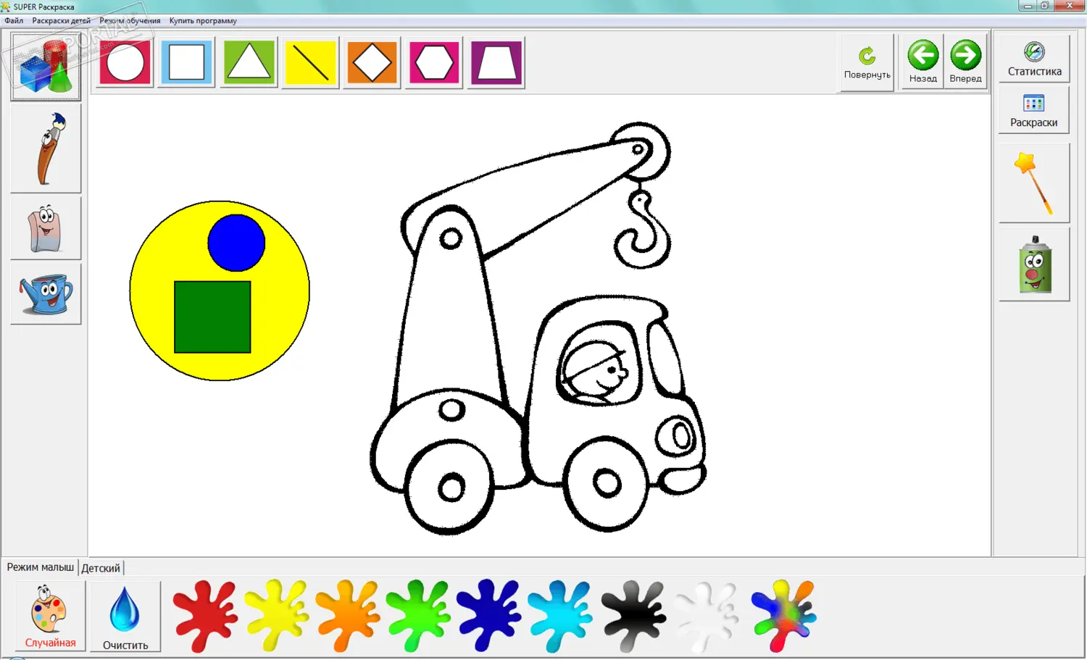Activate the magic wand star tool

[1034, 183]
